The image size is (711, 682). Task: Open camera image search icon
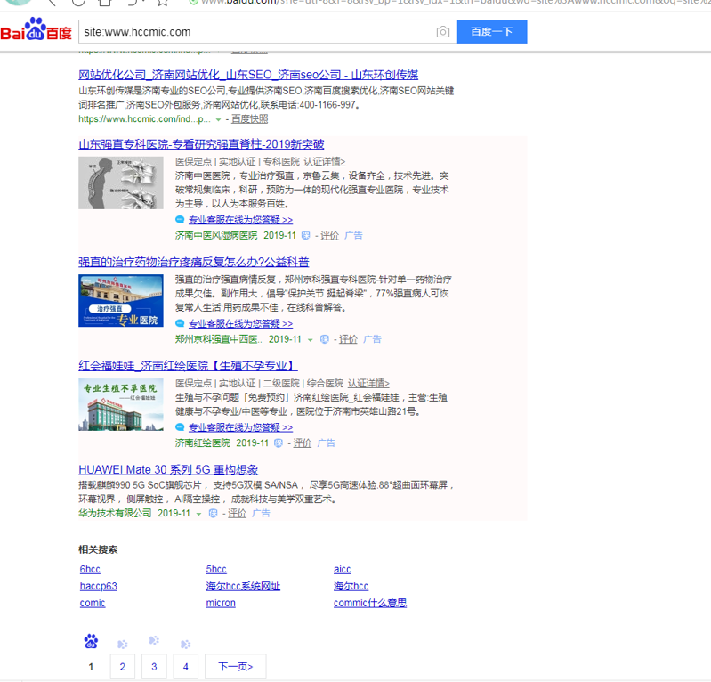pyautogui.click(x=443, y=32)
